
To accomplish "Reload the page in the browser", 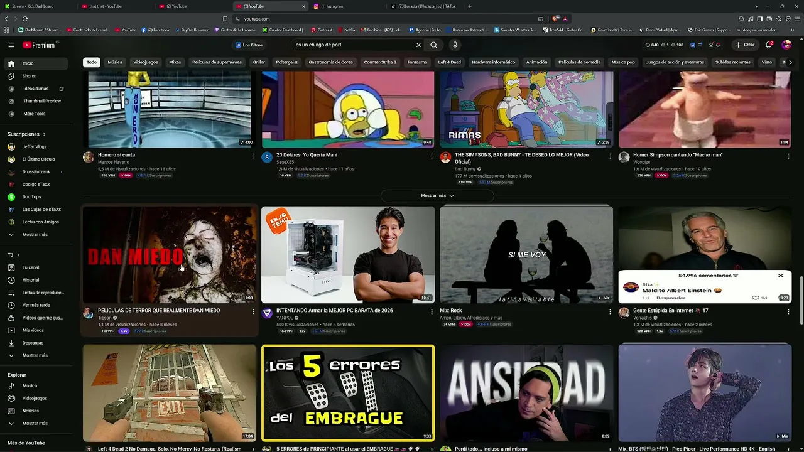I will 25,19.
